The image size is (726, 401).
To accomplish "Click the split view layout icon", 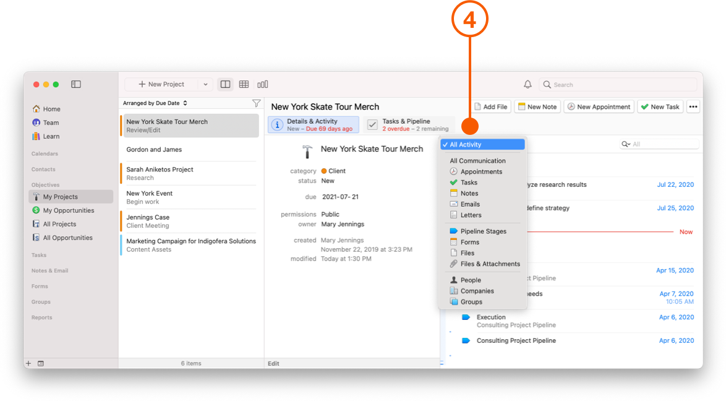I will [224, 84].
